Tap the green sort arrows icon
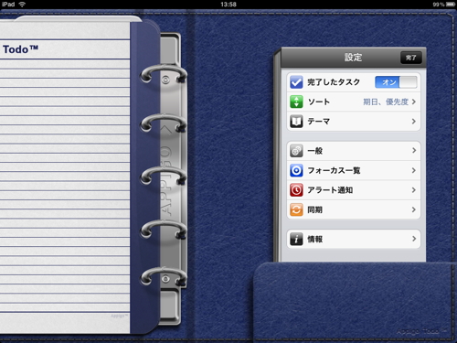This screenshot has height=343, width=457. (296, 102)
